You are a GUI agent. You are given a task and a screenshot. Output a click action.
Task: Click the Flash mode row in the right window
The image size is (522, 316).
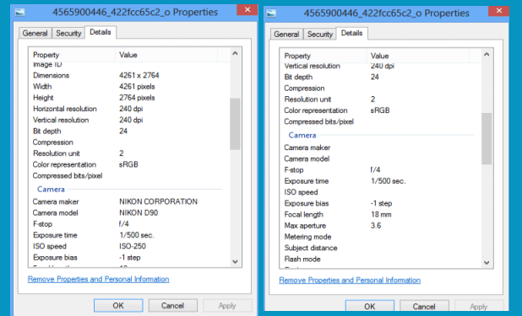point(380,260)
